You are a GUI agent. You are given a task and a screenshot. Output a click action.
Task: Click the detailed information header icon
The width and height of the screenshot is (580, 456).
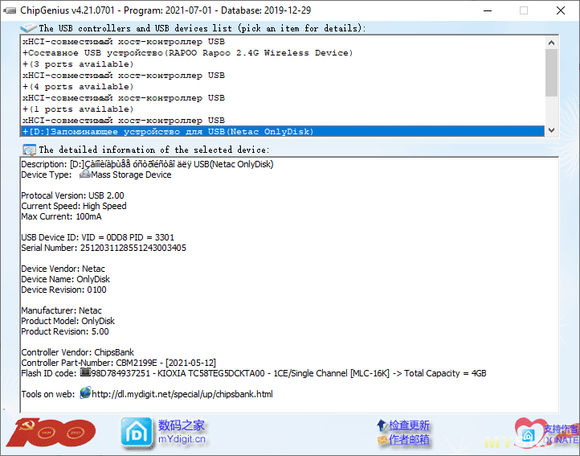point(29,150)
